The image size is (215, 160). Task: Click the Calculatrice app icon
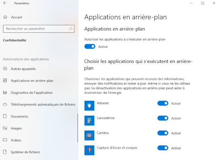(89, 121)
